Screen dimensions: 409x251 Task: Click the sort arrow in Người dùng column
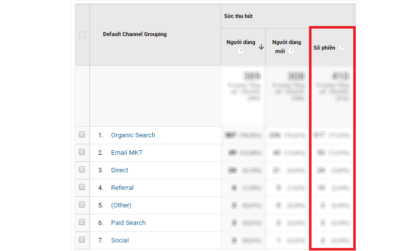[x=261, y=47]
